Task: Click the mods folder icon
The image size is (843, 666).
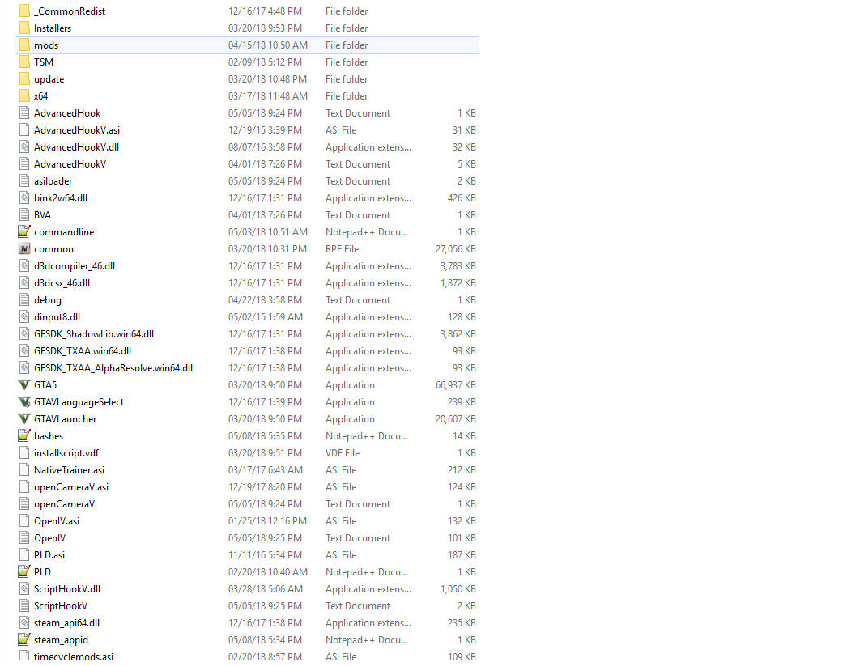Action: click(24, 45)
